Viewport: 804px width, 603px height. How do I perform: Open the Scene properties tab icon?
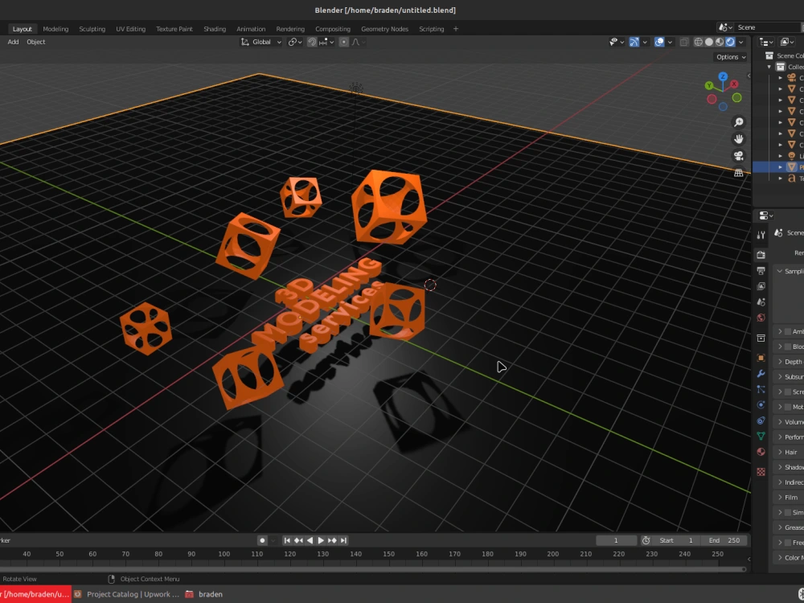click(x=761, y=302)
